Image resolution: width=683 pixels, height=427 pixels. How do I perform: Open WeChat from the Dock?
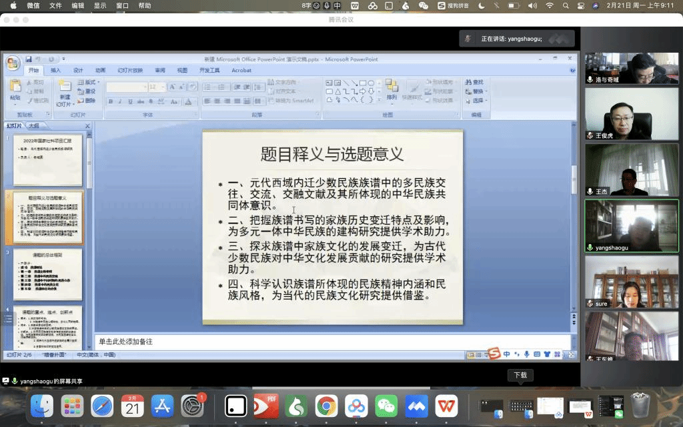386,405
